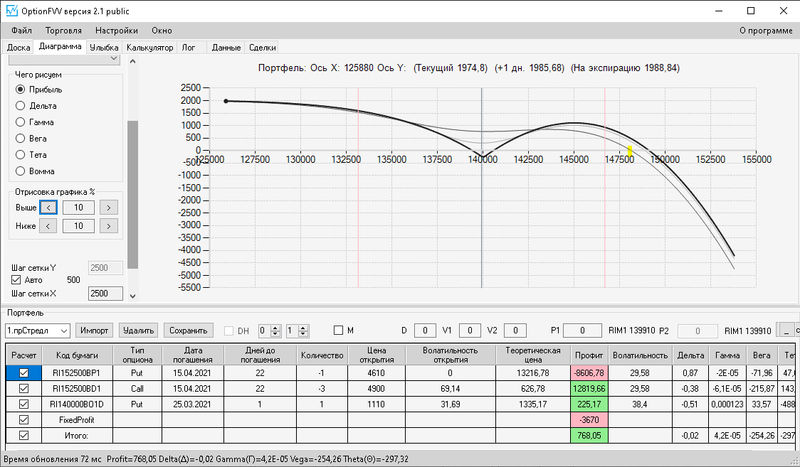Increment the second spinner showing 1
800x467 pixels.
pyautogui.click(x=303, y=328)
